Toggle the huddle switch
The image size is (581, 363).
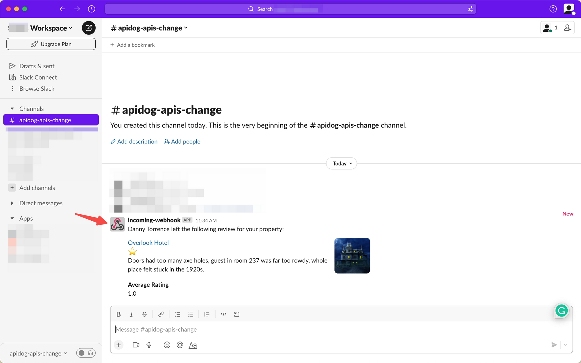click(x=86, y=353)
